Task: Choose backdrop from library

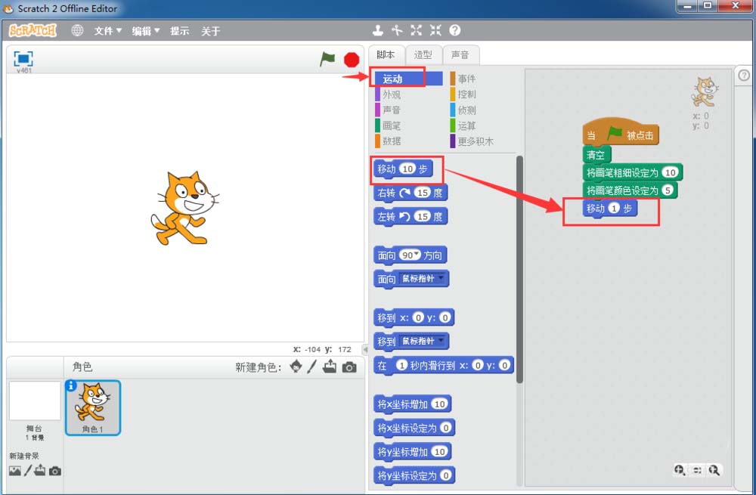Action: pyautogui.click(x=15, y=471)
